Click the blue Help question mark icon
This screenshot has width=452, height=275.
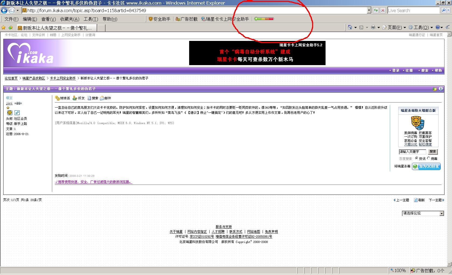pos(438,27)
